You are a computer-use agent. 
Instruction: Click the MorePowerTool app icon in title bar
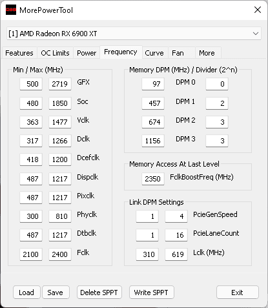tap(11, 10)
